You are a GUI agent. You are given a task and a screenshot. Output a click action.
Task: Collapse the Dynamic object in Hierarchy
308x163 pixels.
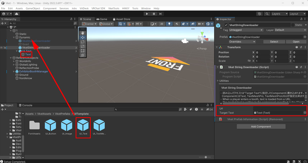coord(14,38)
